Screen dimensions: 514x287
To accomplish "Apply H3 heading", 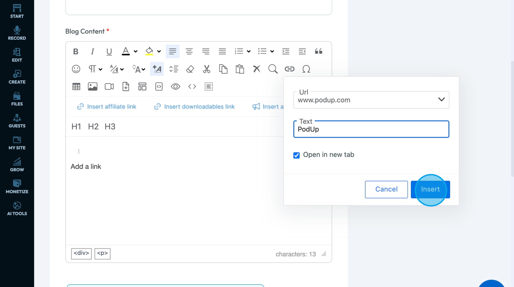I will click(110, 127).
